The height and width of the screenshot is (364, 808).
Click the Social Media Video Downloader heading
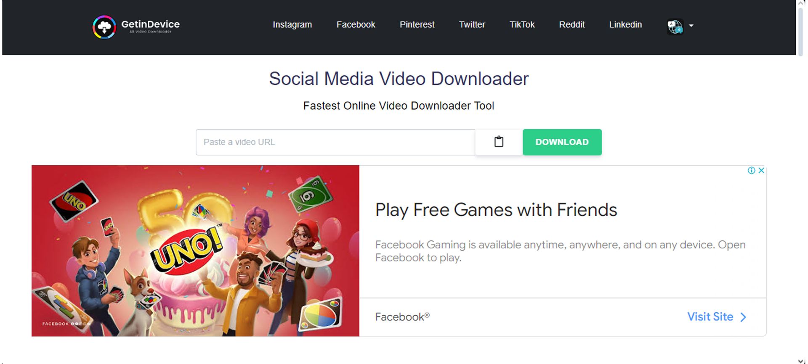click(399, 79)
